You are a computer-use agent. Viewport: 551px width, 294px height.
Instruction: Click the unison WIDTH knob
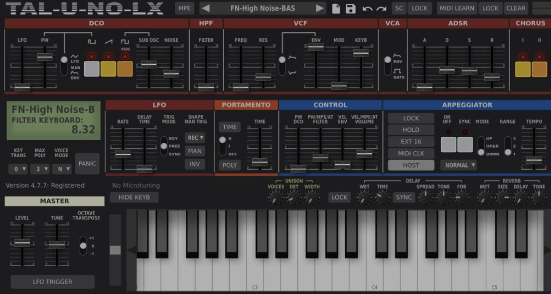pyautogui.click(x=312, y=198)
